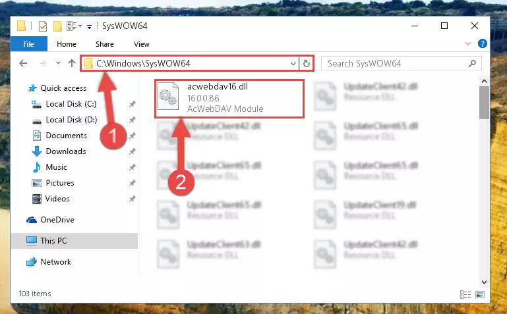507x314 pixels.
Task: Open Music in navigation pane
Action: (56, 167)
